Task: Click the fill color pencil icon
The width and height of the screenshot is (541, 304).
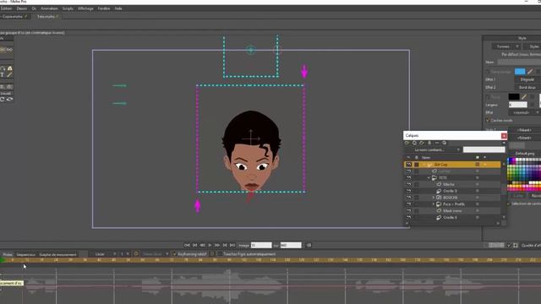Action: tap(530, 71)
